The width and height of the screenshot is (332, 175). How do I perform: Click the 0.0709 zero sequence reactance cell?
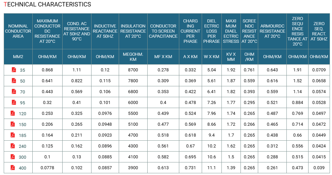(x=319, y=70)
